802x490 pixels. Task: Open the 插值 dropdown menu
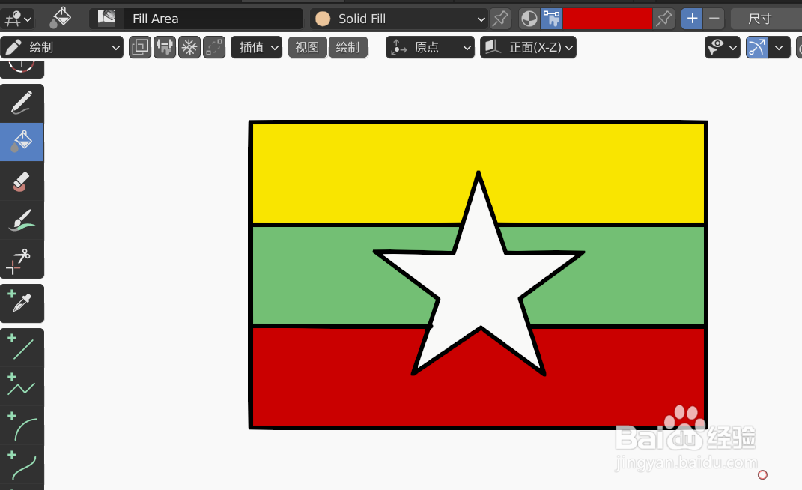tap(256, 48)
